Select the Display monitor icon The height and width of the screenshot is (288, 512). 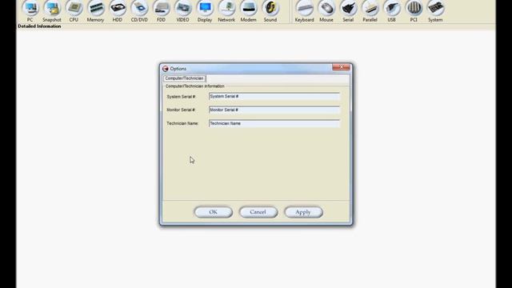205,9
